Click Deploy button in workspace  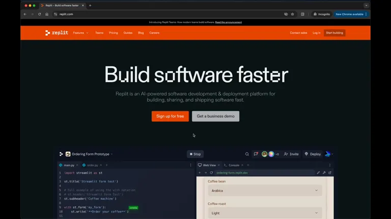[x=313, y=154]
